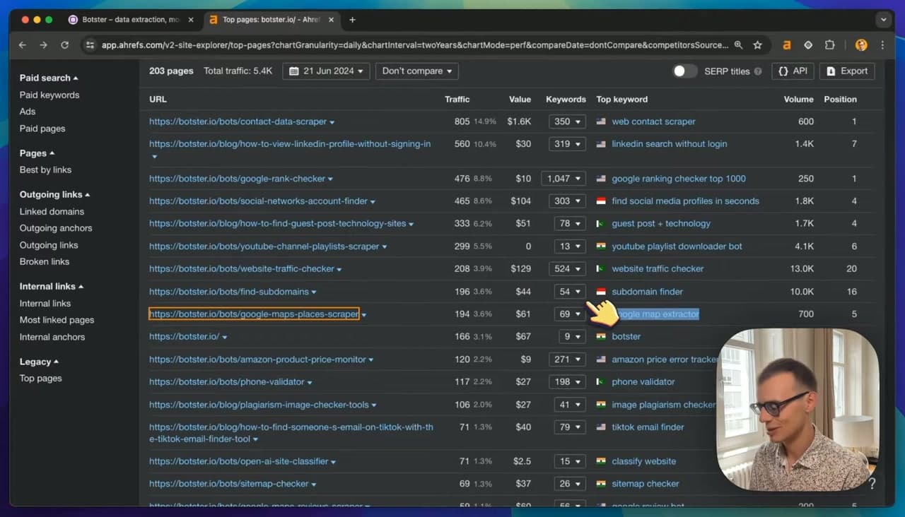This screenshot has width=905, height=517.
Task: Reload the page with the browser refresh icon
Action: tap(65, 44)
